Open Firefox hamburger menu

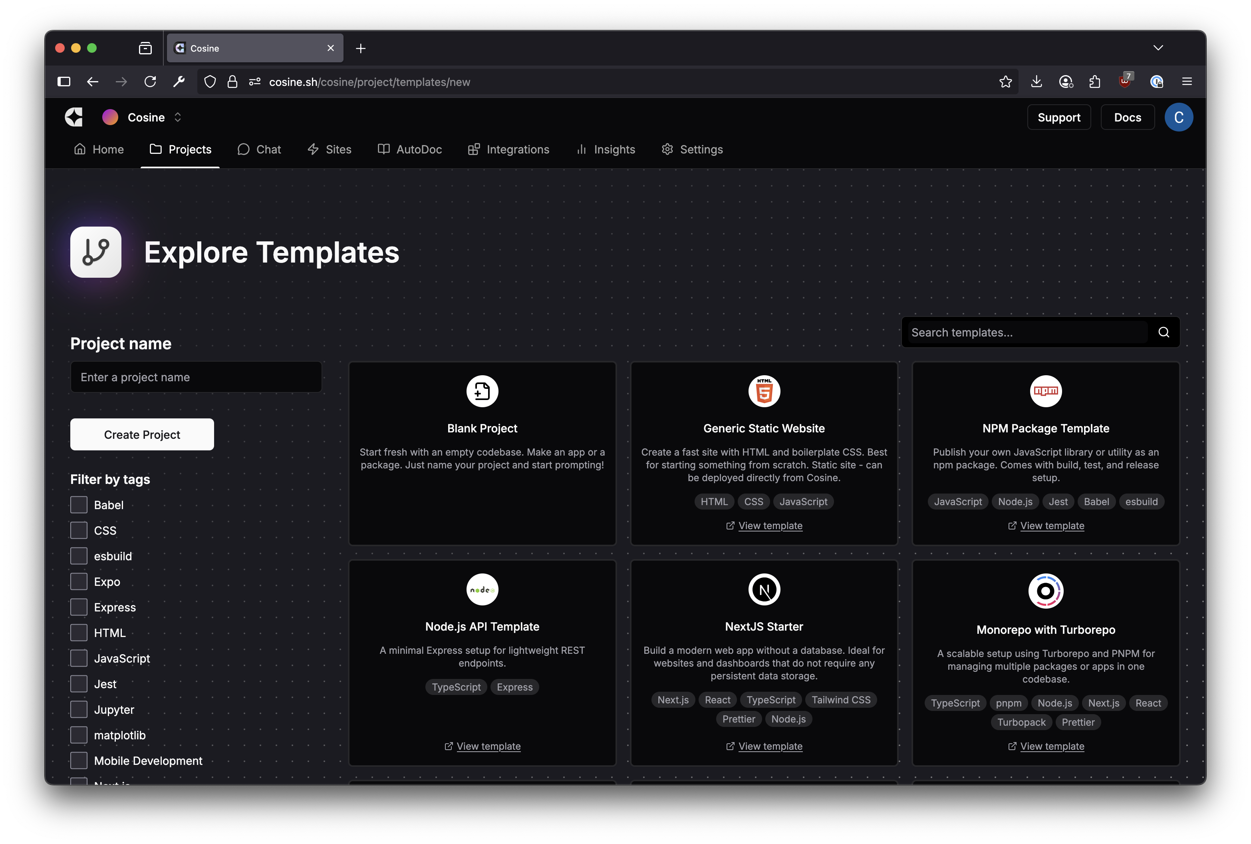(1187, 82)
